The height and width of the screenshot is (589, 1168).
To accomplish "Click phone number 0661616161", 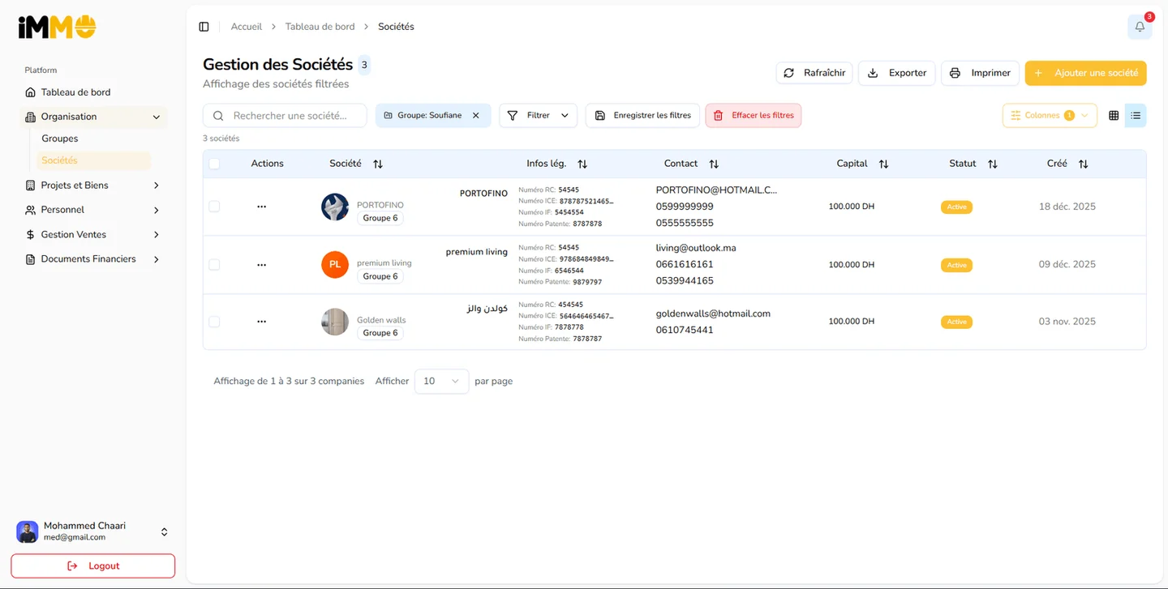I will 685,264.
